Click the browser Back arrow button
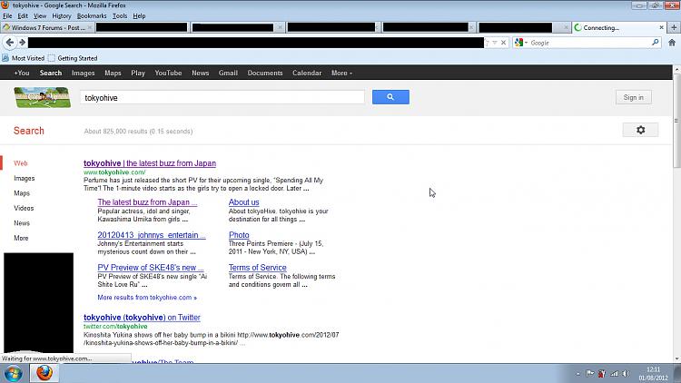This screenshot has width=681, height=383. [10, 43]
